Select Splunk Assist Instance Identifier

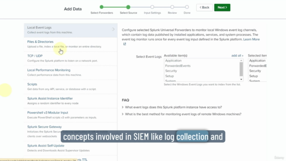[71, 101]
